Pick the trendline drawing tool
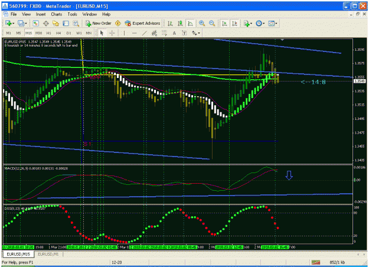The height and width of the screenshot is (267, 369). 144,33
